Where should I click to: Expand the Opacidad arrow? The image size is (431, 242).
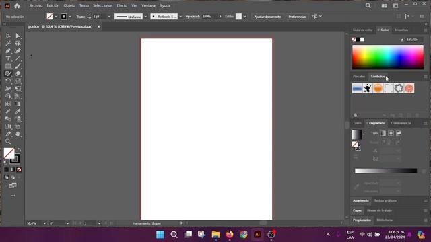pos(220,17)
